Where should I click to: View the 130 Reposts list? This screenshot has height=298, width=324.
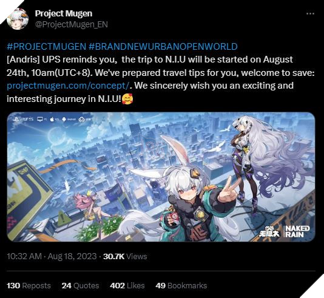29,286
